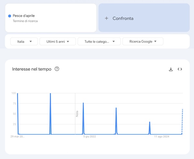
Task: Click the smallest peak before 11 ago 2024
Action: (149, 123)
